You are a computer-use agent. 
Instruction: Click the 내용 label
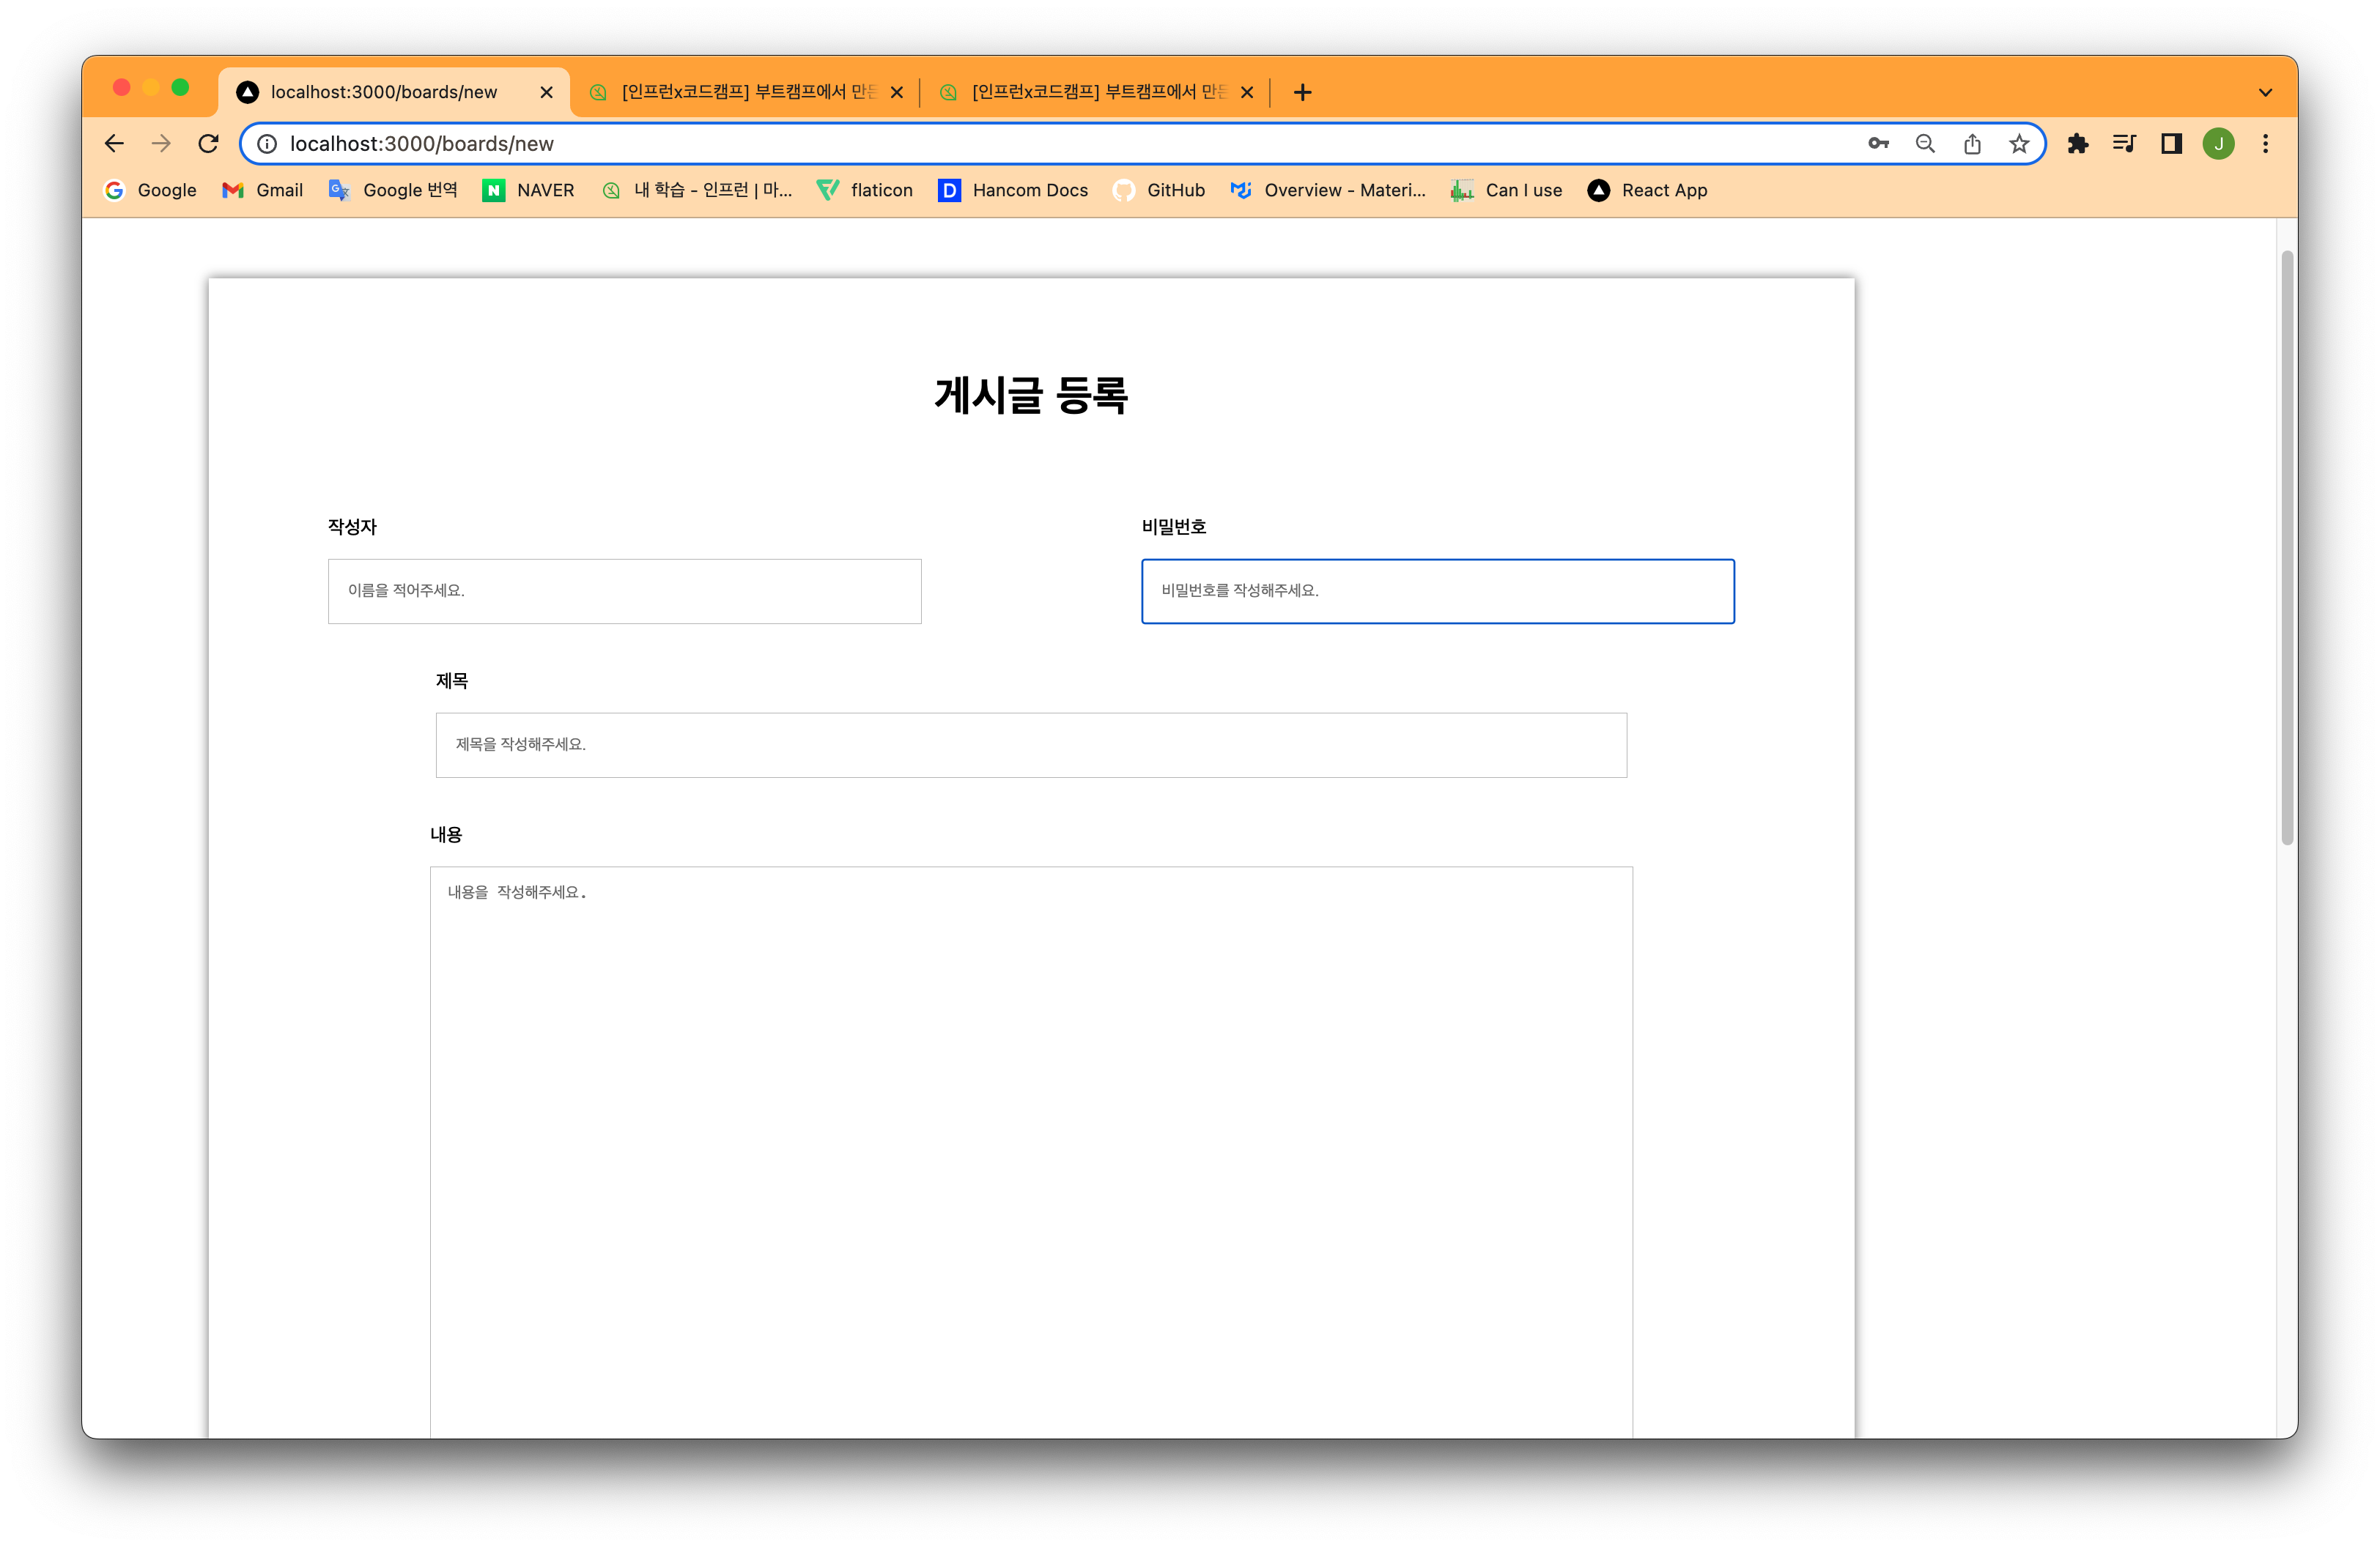pos(446,834)
